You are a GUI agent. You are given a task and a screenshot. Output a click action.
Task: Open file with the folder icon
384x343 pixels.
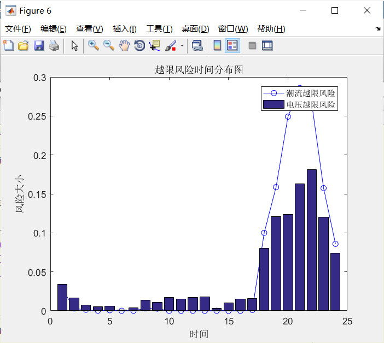(x=24, y=45)
